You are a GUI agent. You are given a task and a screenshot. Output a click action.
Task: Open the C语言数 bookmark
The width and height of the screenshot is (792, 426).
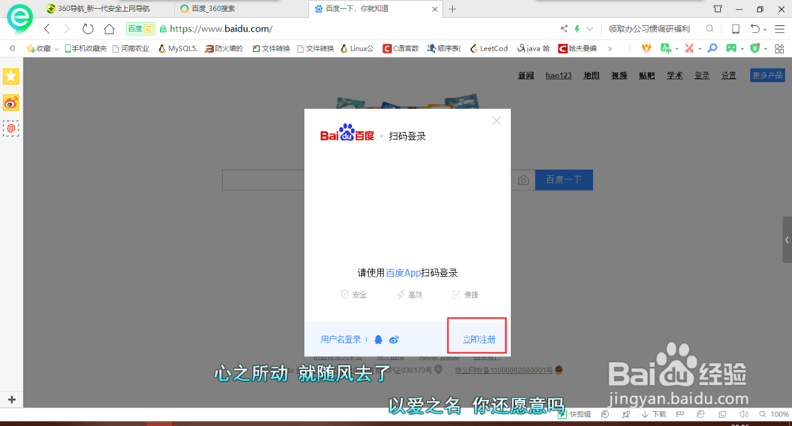[401, 48]
